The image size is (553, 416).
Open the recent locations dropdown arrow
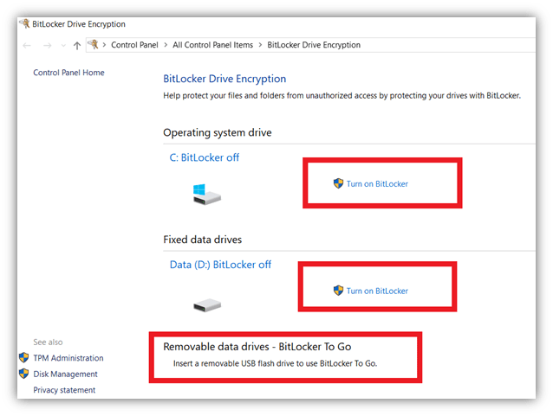[x=63, y=45]
